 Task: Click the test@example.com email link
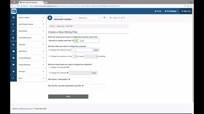point(25,109)
